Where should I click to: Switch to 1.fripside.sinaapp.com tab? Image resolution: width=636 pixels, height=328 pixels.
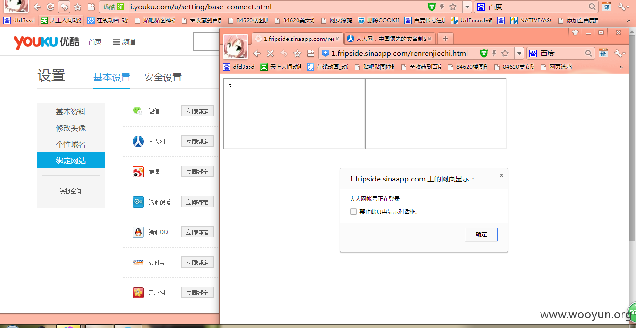point(298,39)
